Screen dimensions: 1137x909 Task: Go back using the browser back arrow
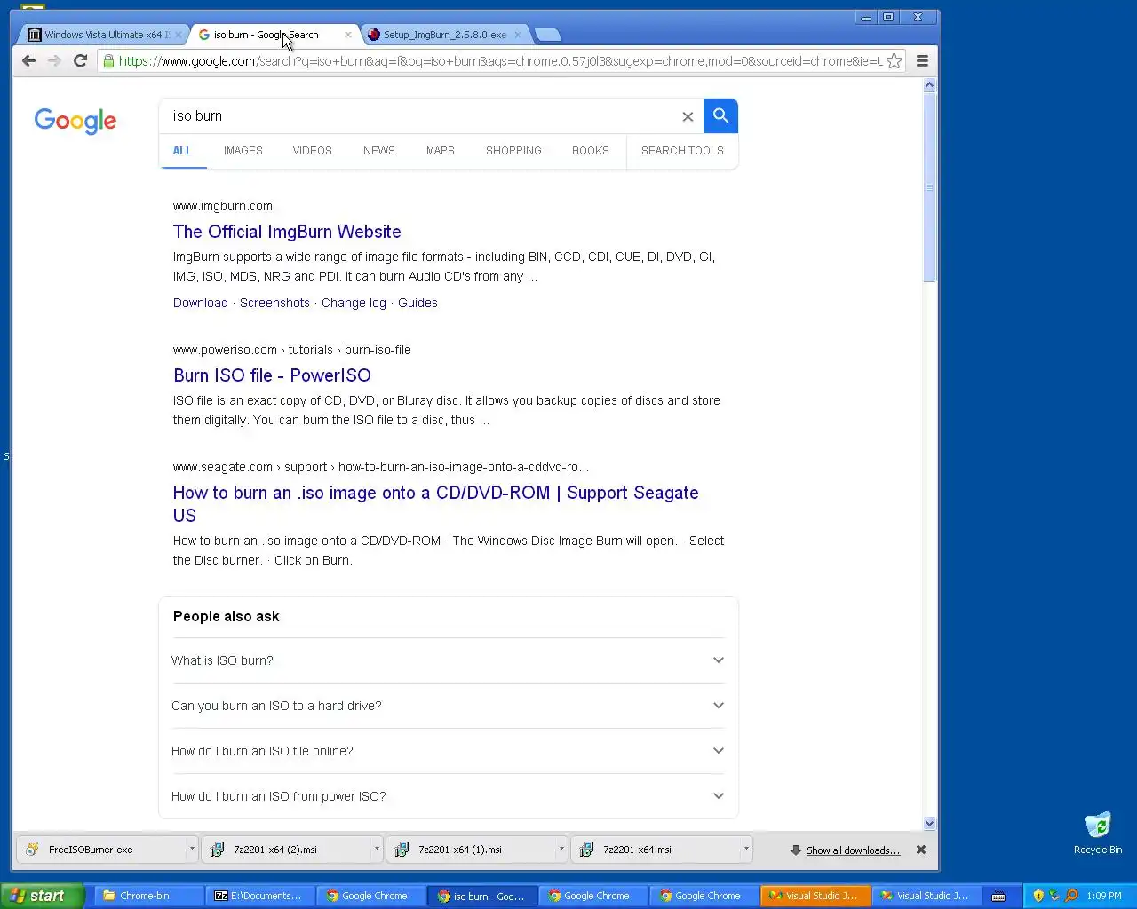coord(28,61)
